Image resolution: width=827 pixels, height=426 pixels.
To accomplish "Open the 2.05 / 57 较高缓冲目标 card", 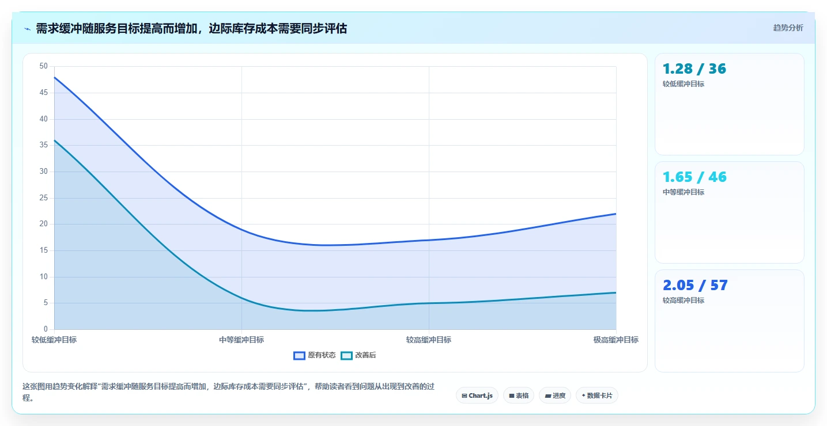I will (x=730, y=321).
